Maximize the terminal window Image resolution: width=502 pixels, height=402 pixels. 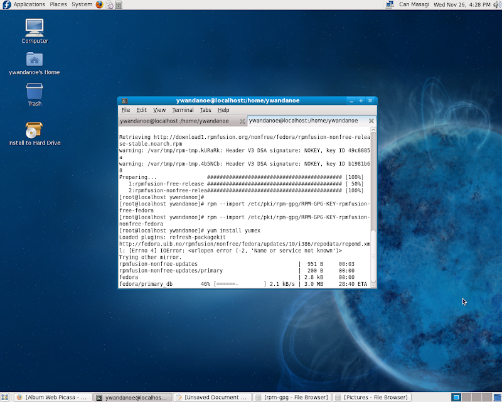click(361, 100)
